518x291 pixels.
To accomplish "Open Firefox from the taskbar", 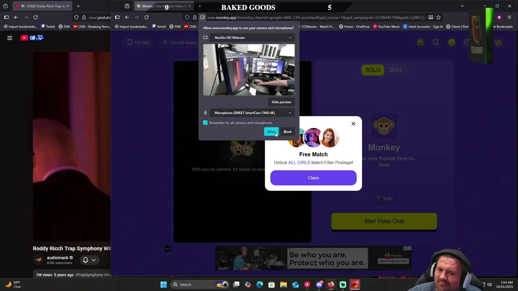I will (x=331, y=285).
